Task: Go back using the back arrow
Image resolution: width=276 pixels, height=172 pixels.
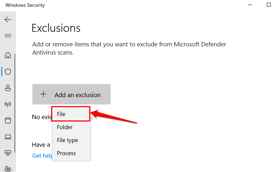Action: tap(8, 19)
